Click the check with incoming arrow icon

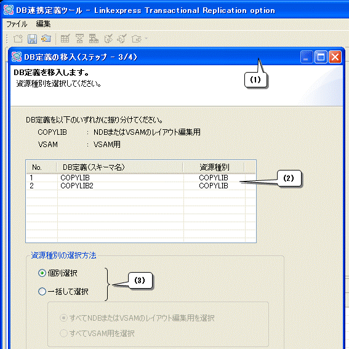[122, 39]
